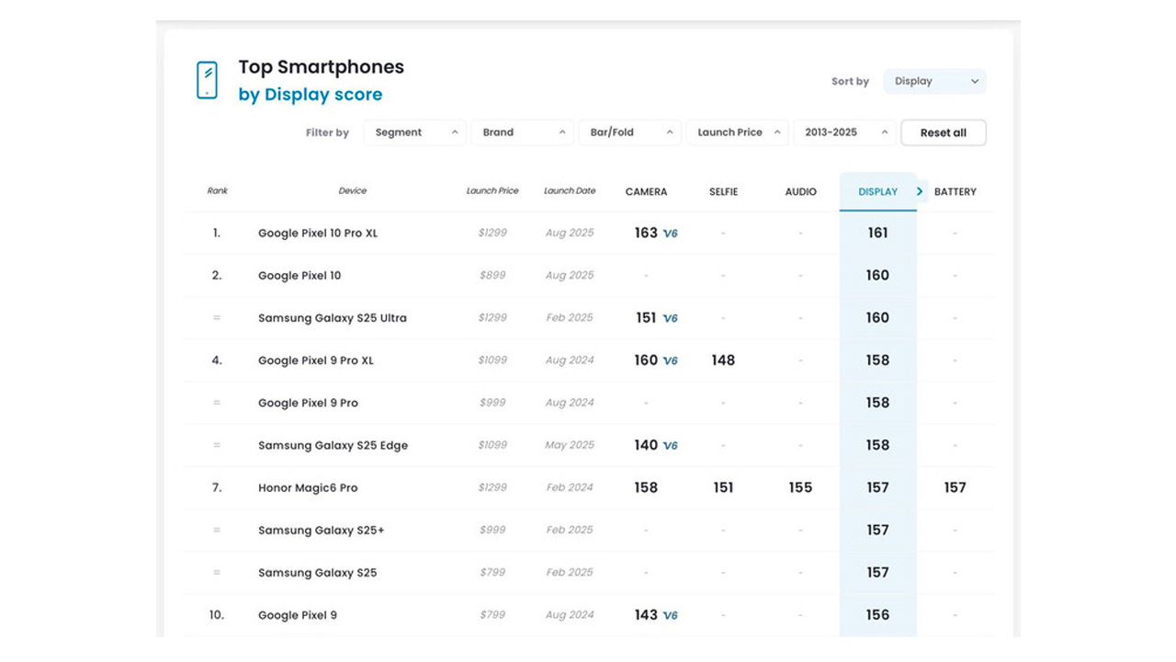This screenshot has width=1176, height=662.
Task: Click the V6 badge for Samsung Galaxy S25 Ultra
Action: (x=670, y=318)
